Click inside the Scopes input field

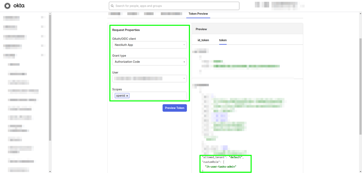(x=156, y=96)
